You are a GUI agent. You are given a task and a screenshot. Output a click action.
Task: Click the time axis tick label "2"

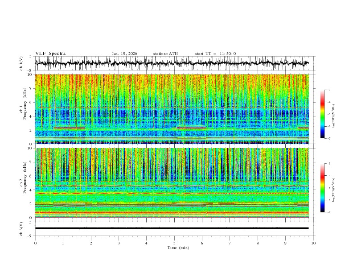(91, 243)
